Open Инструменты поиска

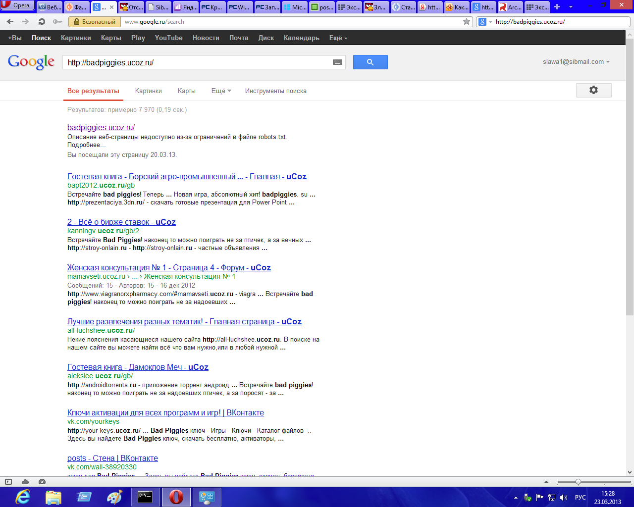coord(275,91)
